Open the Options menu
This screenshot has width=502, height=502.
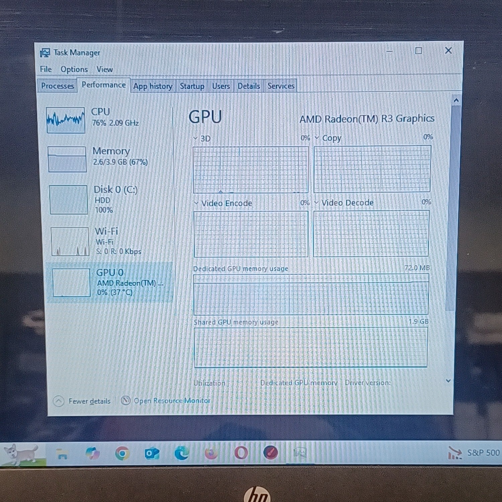pyautogui.click(x=74, y=69)
